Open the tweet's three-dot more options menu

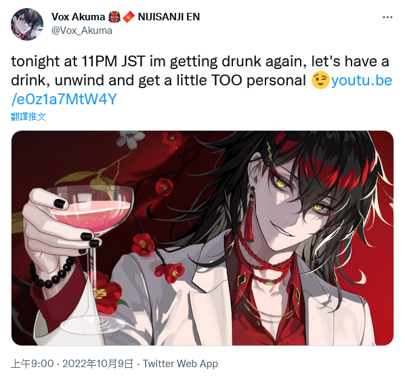tap(387, 18)
